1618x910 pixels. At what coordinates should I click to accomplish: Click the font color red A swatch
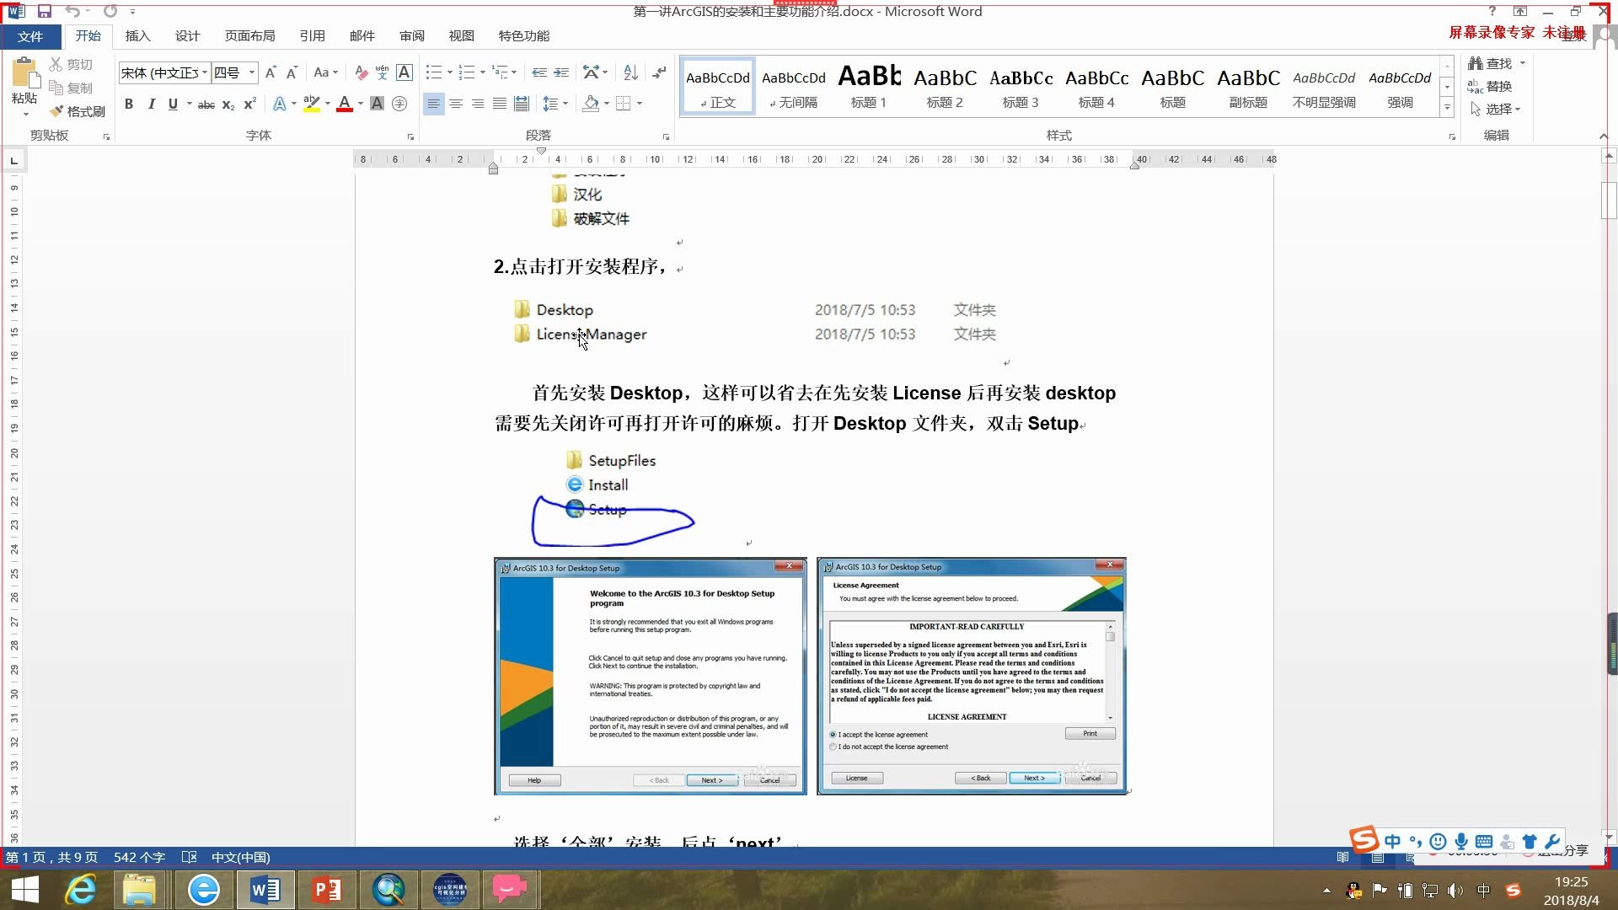tap(344, 104)
